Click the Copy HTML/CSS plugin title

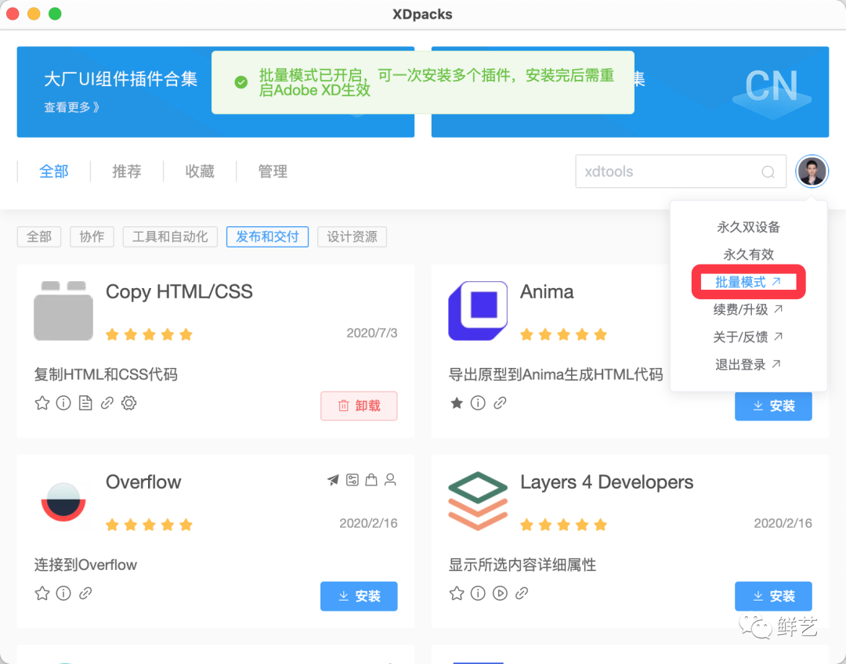click(x=179, y=292)
